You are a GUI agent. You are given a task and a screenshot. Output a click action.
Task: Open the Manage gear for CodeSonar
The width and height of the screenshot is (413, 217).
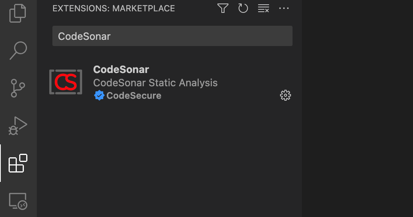[x=286, y=95]
